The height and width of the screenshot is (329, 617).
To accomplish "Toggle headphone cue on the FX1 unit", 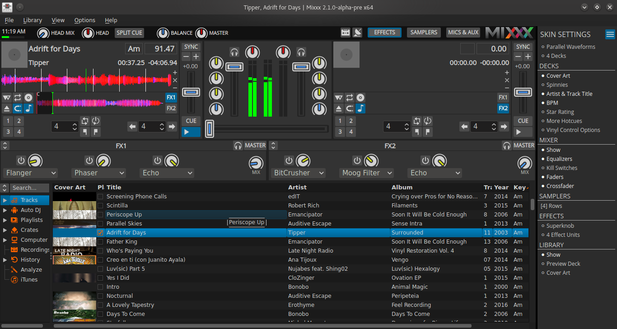I will tap(238, 146).
